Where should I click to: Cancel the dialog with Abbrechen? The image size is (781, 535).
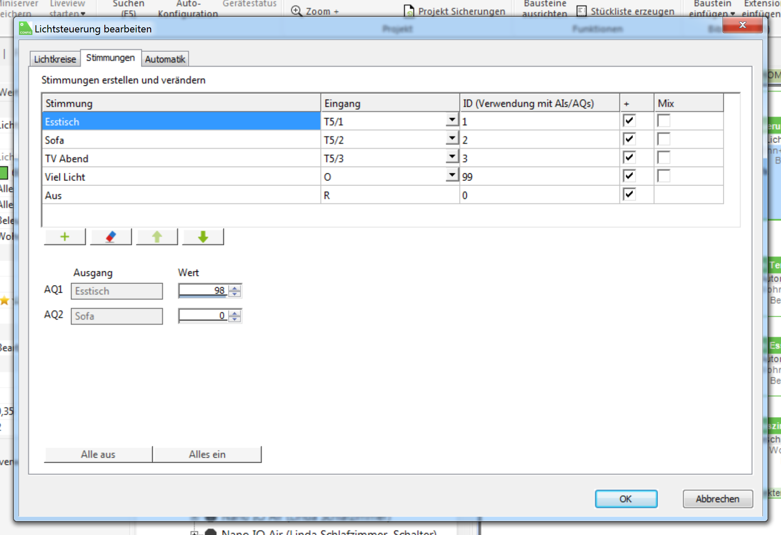tap(717, 499)
